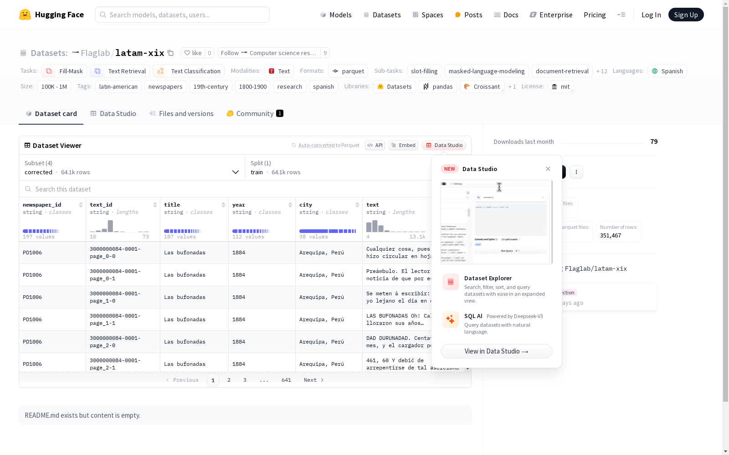The image size is (729, 455).
Task: Sort by newspaper_id column arrows
Action: point(81,205)
